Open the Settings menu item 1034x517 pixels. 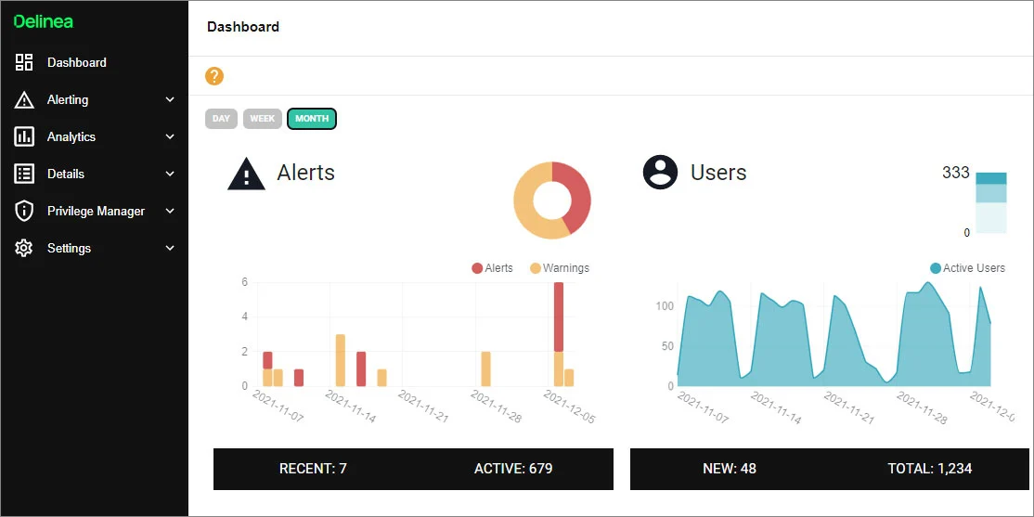point(69,248)
